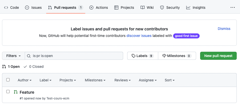Click the search magnifier icon in the filter box
Viewport: 240px width, 111px height.
[29, 56]
